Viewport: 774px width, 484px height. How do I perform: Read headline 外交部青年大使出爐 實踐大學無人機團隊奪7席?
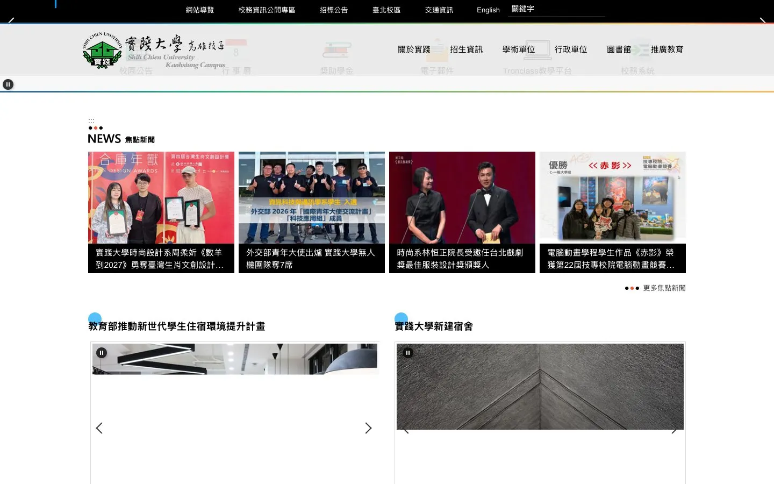[x=312, y=259]
